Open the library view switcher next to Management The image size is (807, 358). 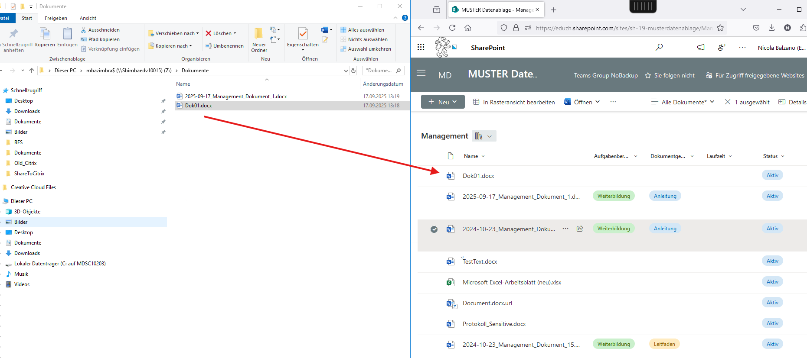tap(484, 136)
